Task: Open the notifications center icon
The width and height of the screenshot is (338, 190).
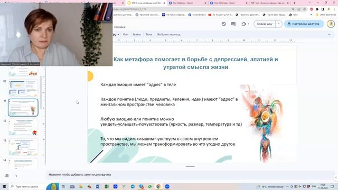Action: coord(332,186)
